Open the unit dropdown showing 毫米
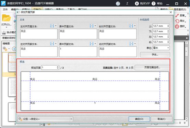The width and height of the screenshot is (190, 128). point(161,48)
